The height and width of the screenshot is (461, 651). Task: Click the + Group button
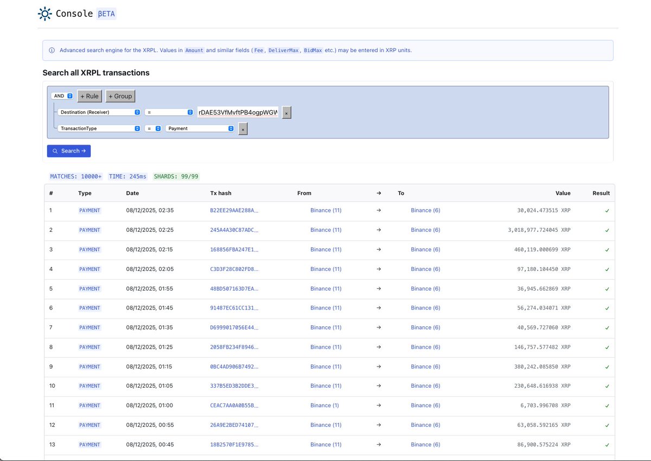[x=120, y=96]
